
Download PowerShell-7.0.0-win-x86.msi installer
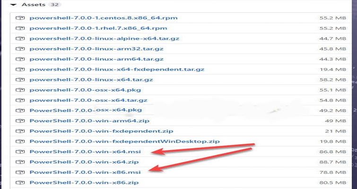coord(85,172)
